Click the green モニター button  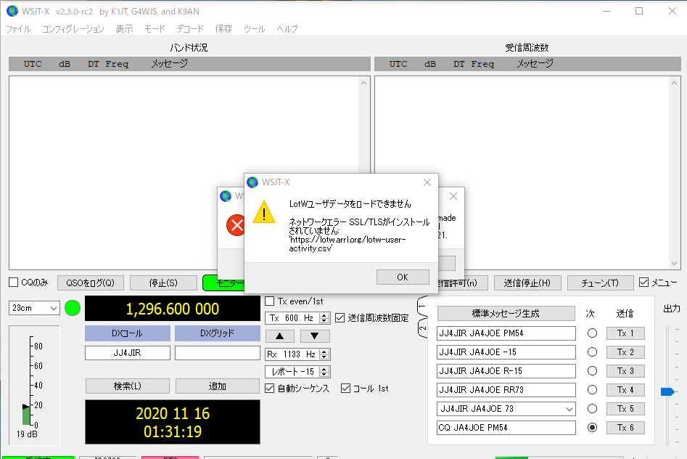(223, 283)
